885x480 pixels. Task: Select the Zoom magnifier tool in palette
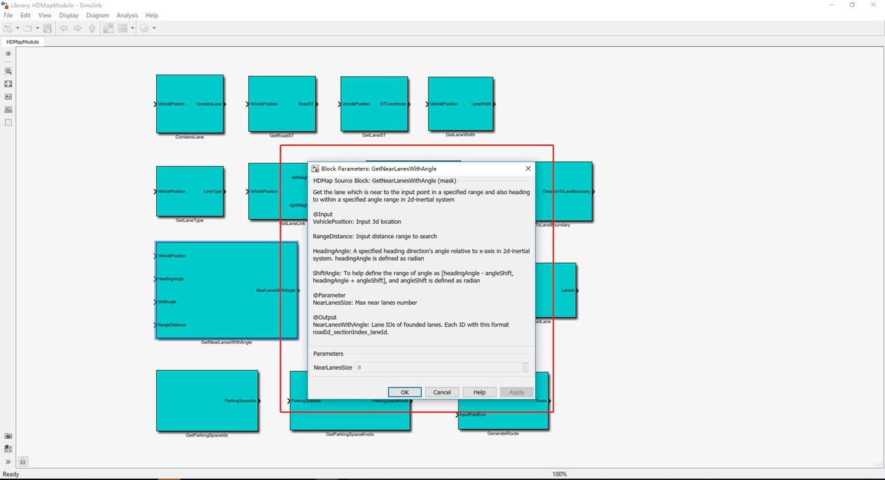8,71
